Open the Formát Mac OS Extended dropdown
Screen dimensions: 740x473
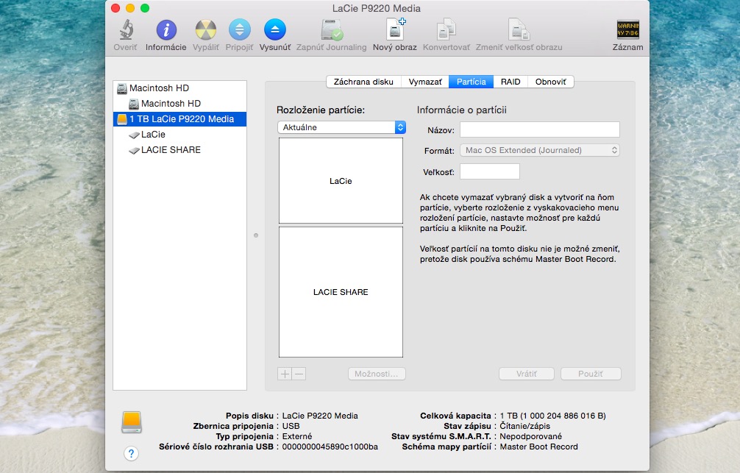[x=539, y=150]
